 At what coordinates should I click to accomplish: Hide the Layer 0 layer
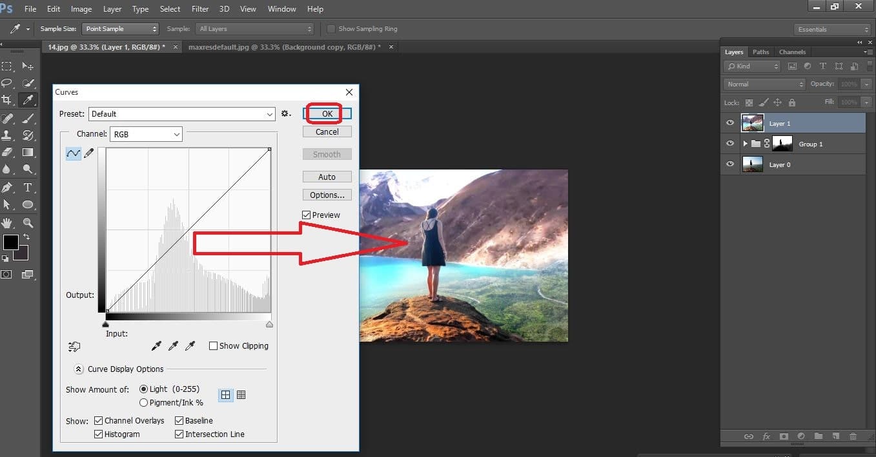[x=730, y=164]
